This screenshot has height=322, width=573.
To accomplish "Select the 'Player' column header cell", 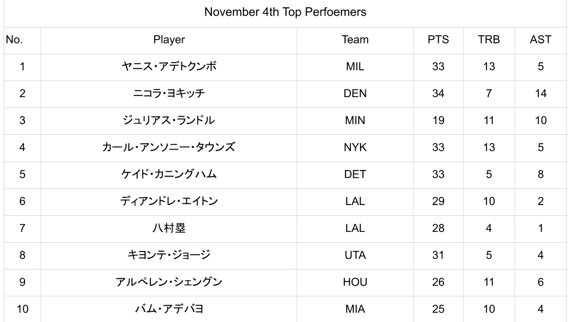I will (x=169, y=40).
